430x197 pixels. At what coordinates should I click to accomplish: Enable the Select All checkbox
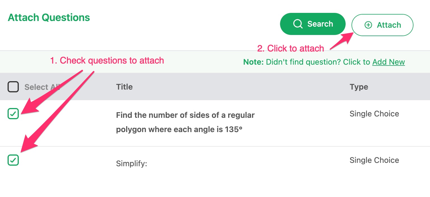[x=13, y=87]
